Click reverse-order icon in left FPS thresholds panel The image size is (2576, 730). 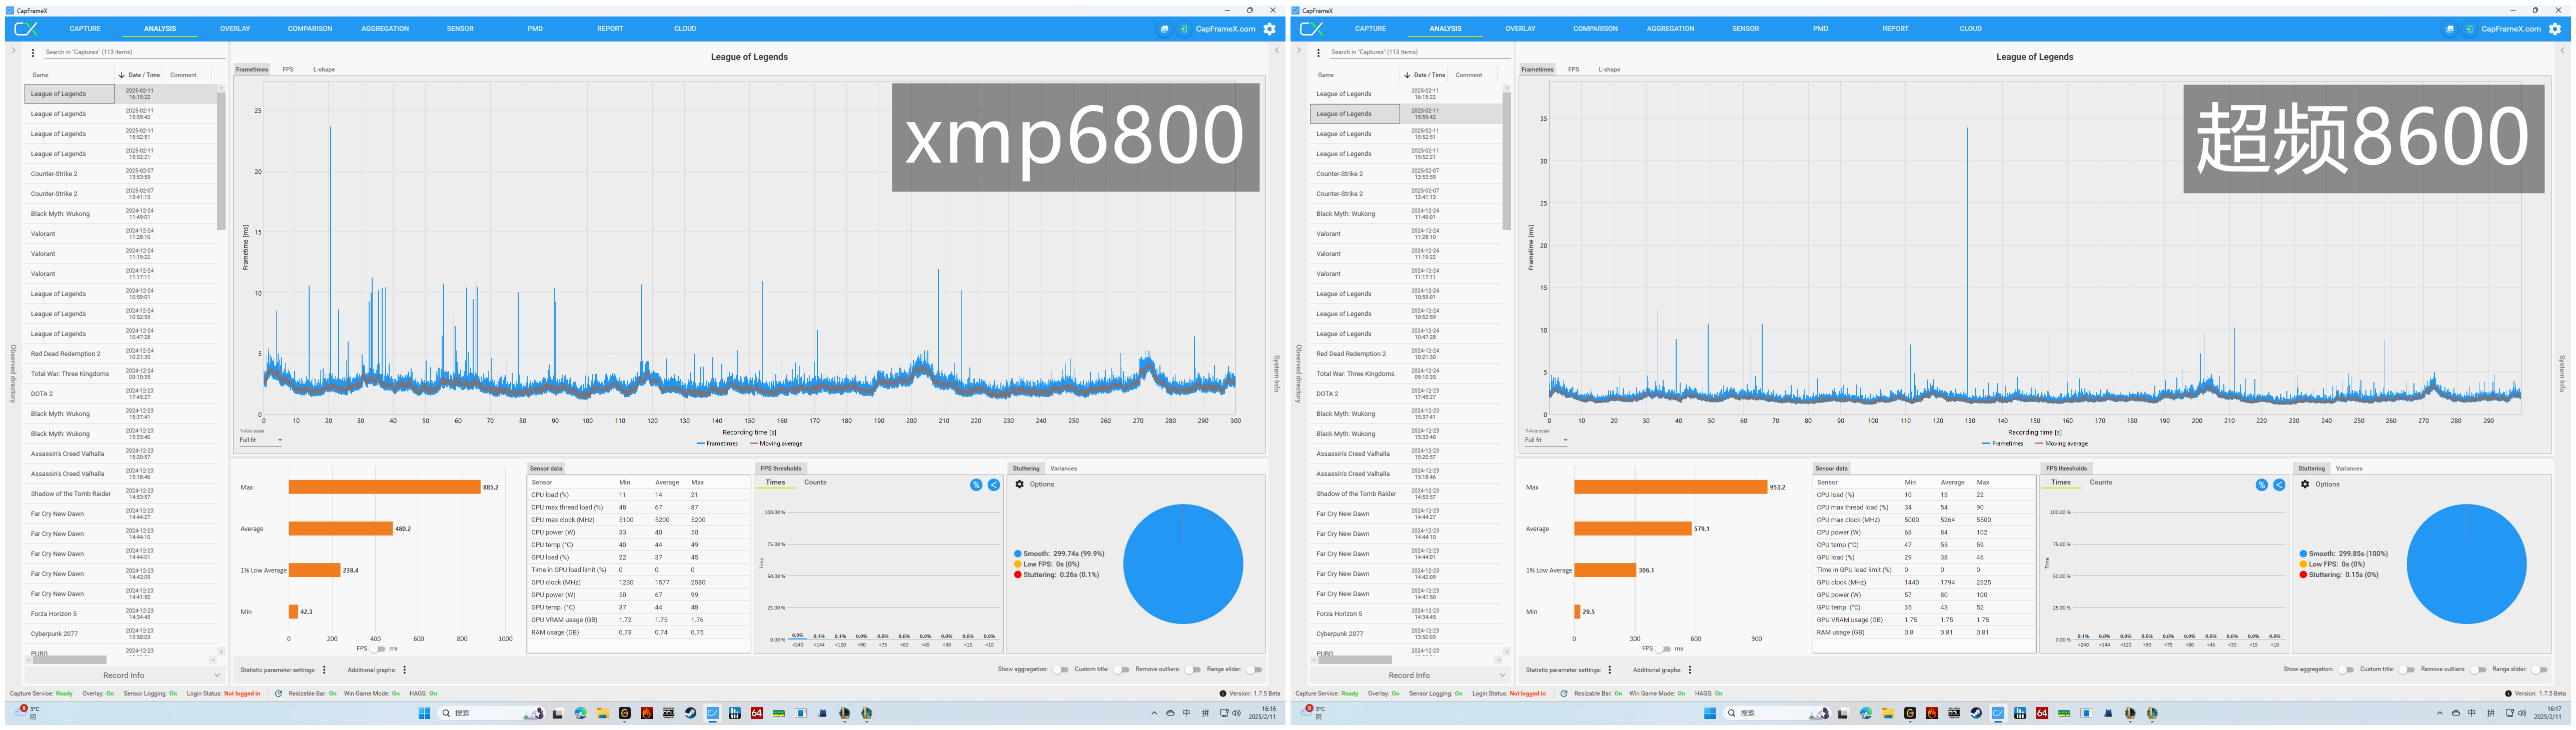click(x=994, y=485)
